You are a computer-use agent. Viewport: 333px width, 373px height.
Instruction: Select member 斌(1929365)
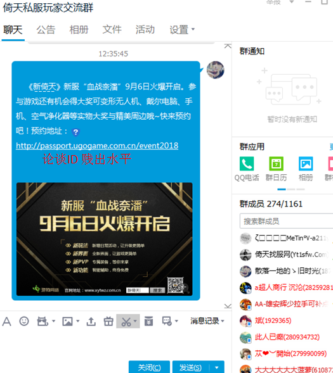coord(286,320)
